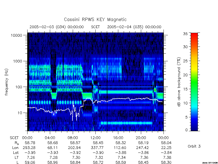Click the top-center 'SCET' label between dates
The image size is (218, 164).
(x=95, y=27)
